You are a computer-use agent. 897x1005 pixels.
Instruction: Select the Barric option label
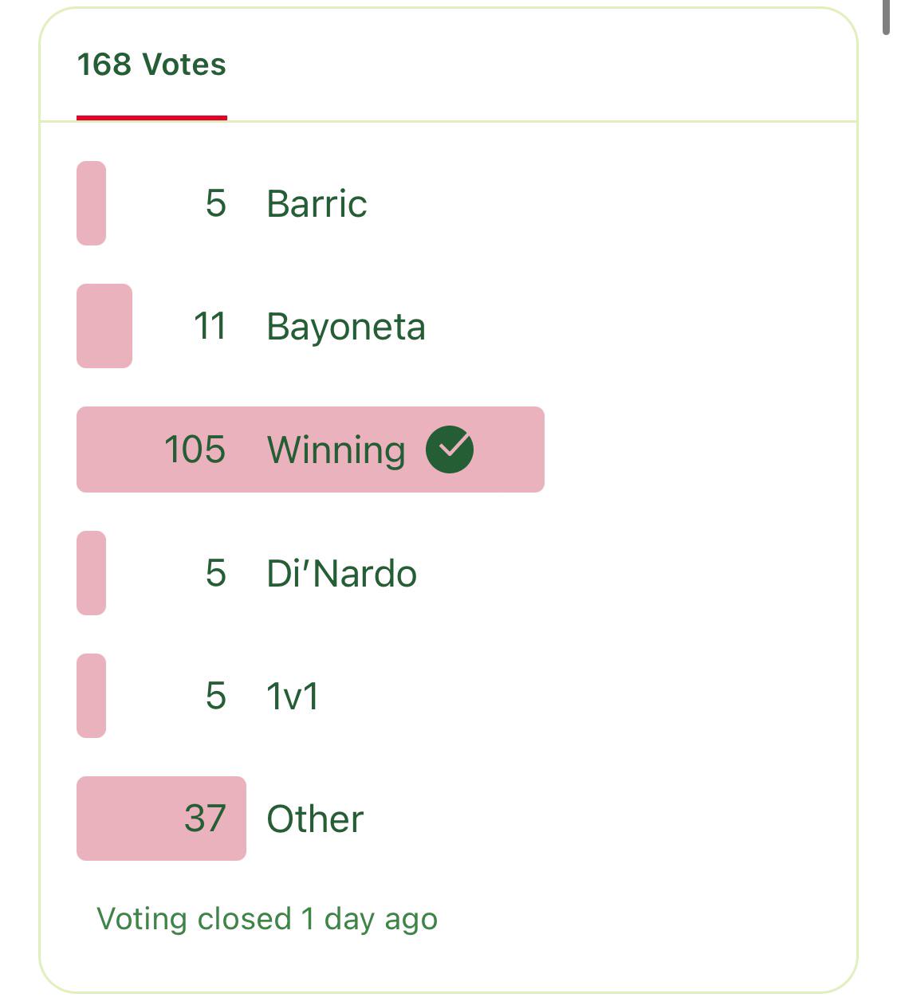pyautogui.click(x=317, y=203)
